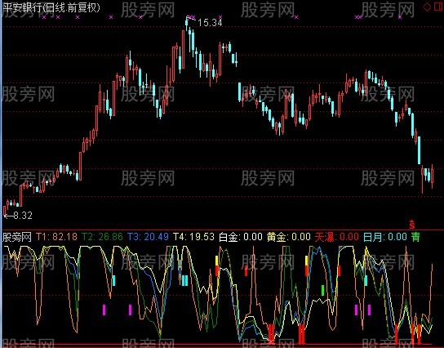444x348 pixels.
Task: Select the 8.32 low price label
Action: click(x=23, y=216)
